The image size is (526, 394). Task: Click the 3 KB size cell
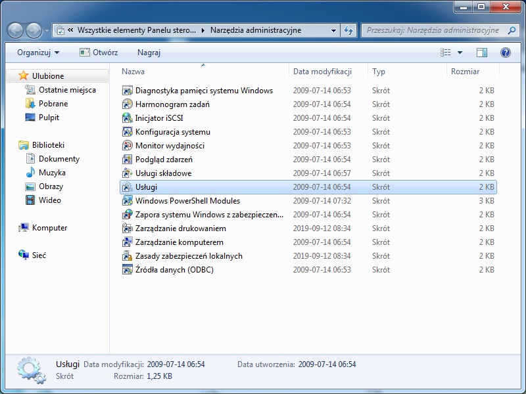click(x=487, y=201)
